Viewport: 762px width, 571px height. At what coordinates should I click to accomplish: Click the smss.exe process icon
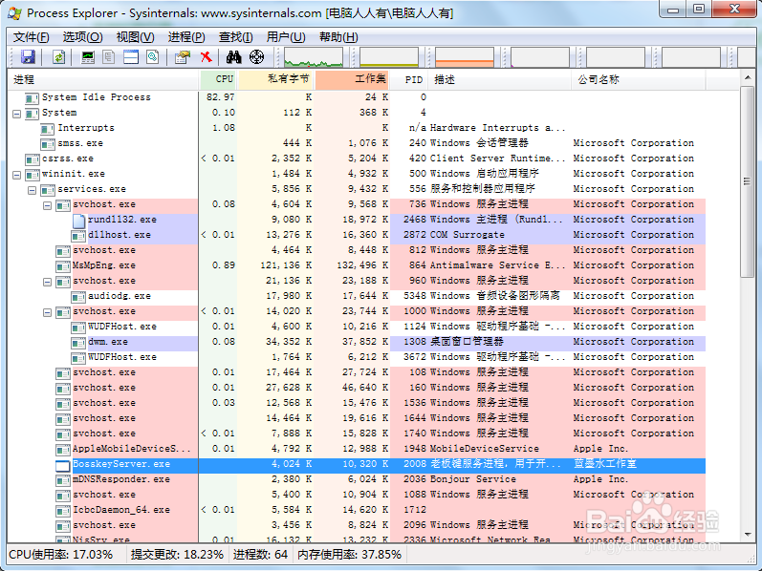pyautogui.click(x=48, y=144)
